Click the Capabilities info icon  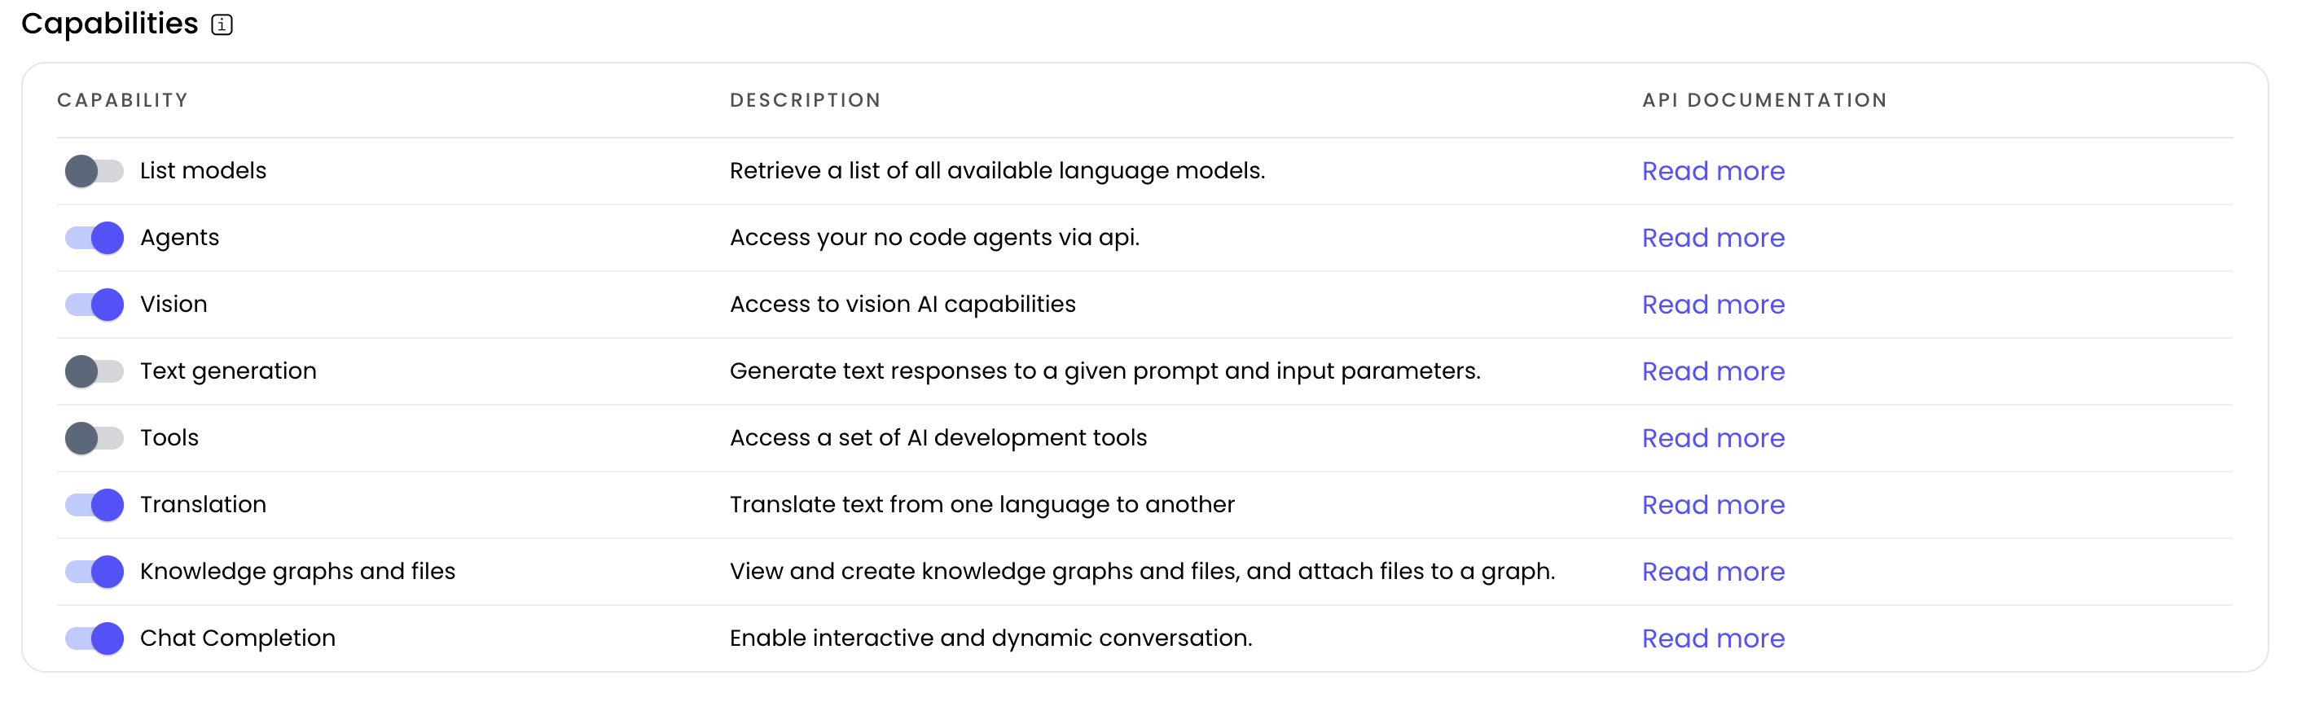[x=222, y=25]
